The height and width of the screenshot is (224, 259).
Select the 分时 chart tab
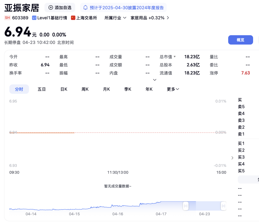click(19, 89)
